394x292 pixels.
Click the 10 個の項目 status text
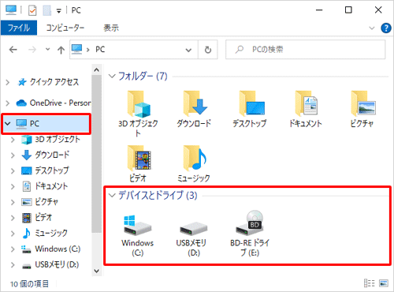point(29,283)
